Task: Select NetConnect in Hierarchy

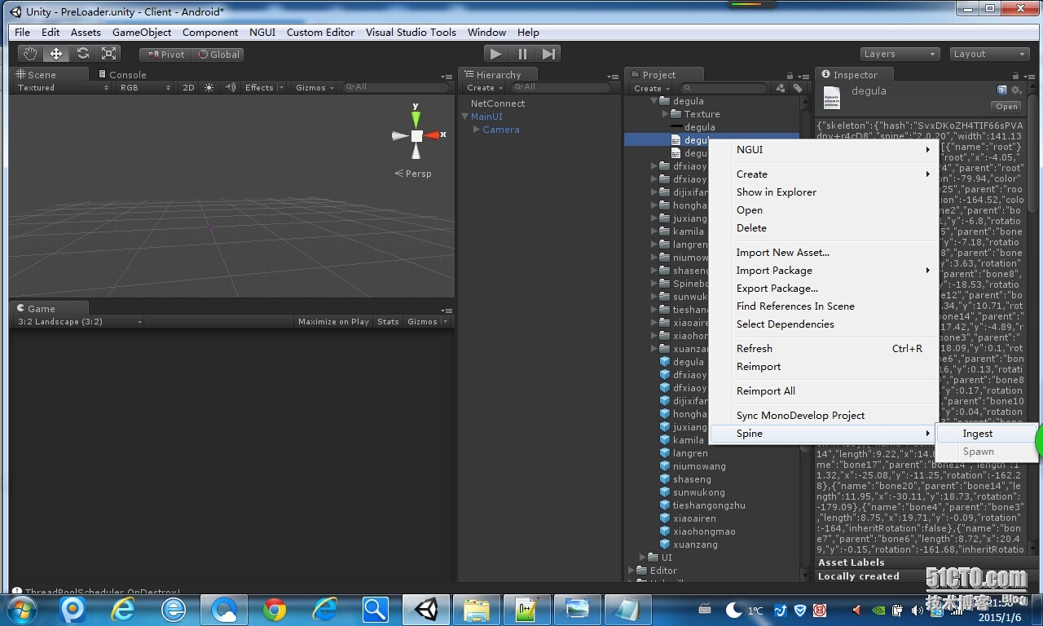Action: point(497,104)
